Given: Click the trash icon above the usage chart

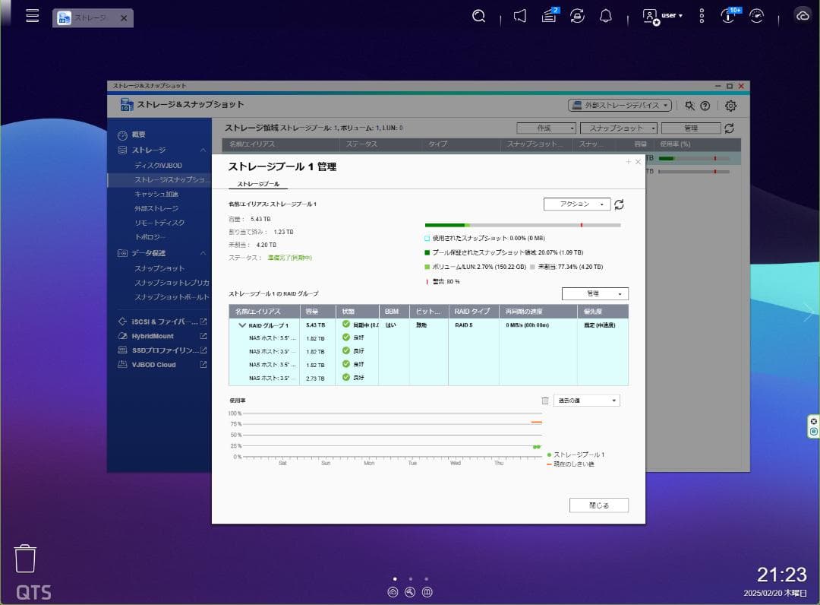Looking at the screenshot, I should click(x=545, y=400).
